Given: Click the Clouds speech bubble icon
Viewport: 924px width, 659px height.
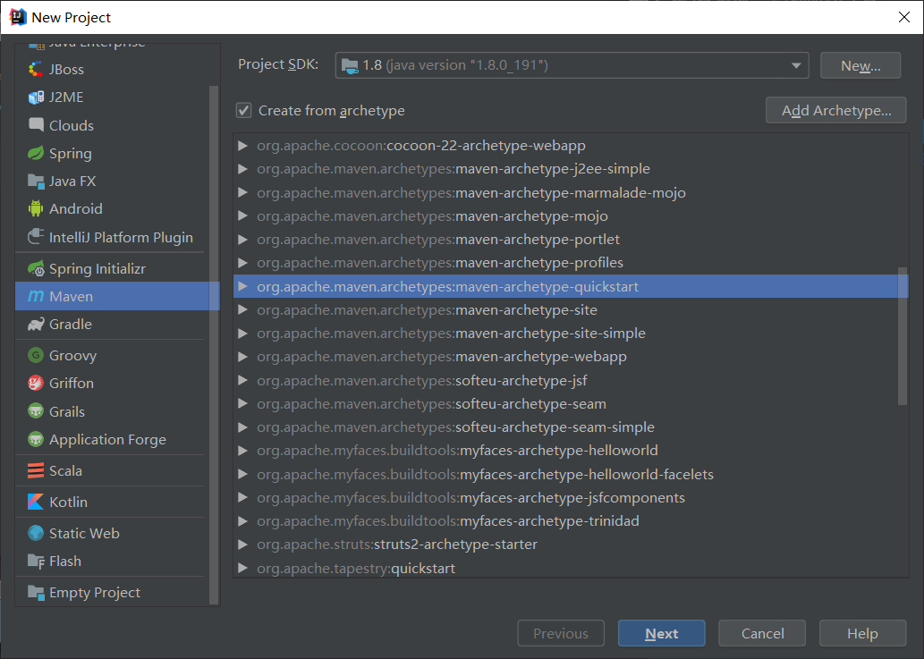Looking at the screenshot, I should coord(36,125).
